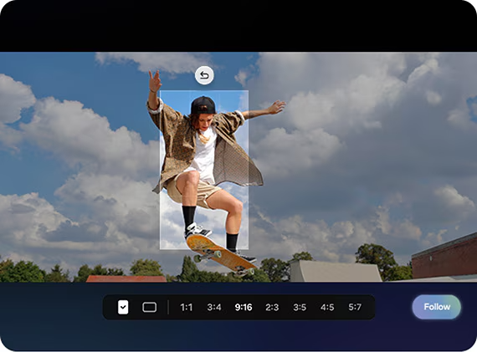
Task: Click the skateboarder's black cap
Action: click(x=203, y=105)
